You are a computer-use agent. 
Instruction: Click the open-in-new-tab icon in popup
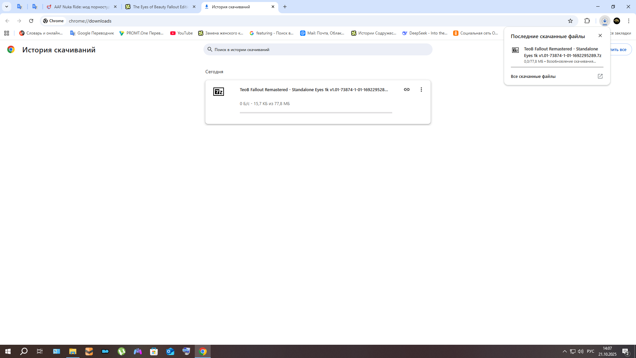600,76
